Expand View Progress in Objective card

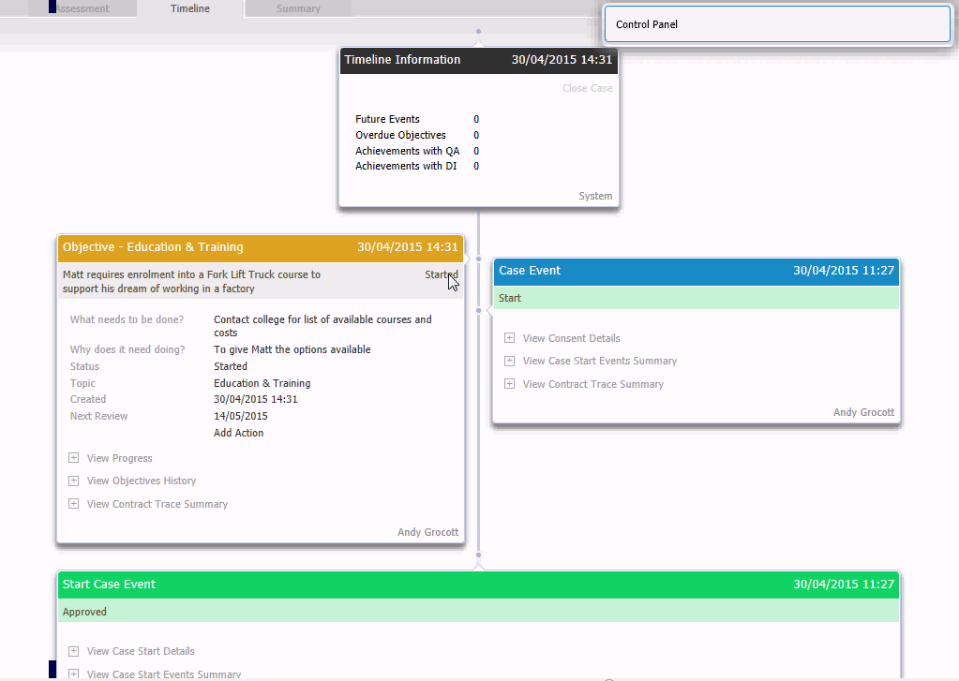tap(73, 458)
